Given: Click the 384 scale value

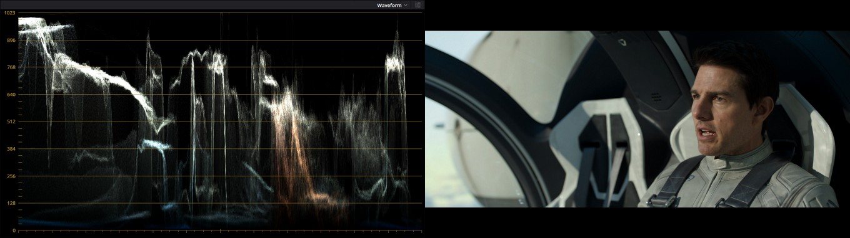Looking at the screenshot, I should (11, 149).
